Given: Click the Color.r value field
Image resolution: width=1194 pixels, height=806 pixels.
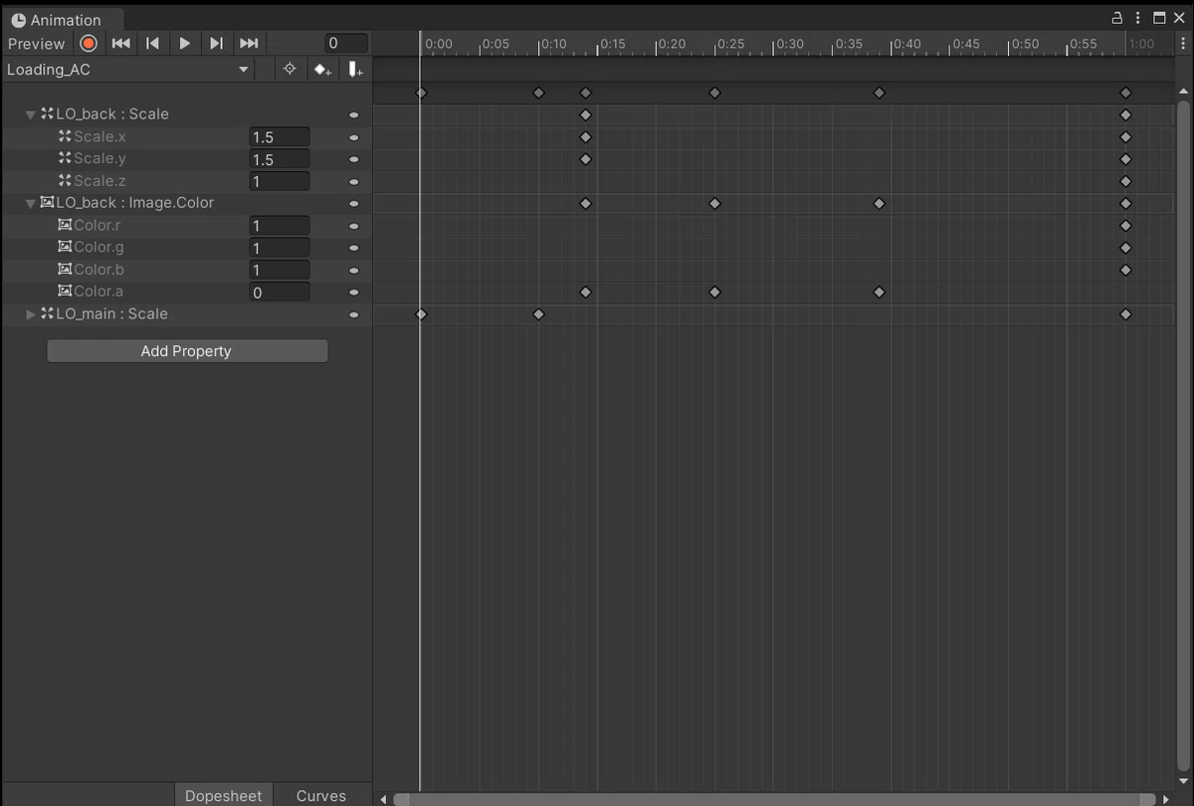Looking at the screenshot, I should click(279, 226).
